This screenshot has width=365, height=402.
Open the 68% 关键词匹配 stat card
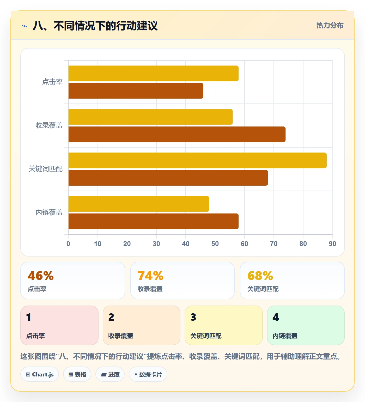coord(292,281)
